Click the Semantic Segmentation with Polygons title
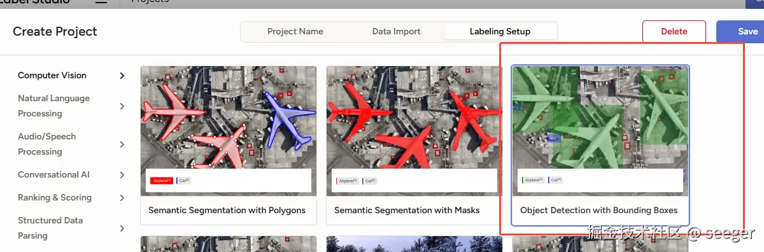The image size is (764, 252). [227, 210]
